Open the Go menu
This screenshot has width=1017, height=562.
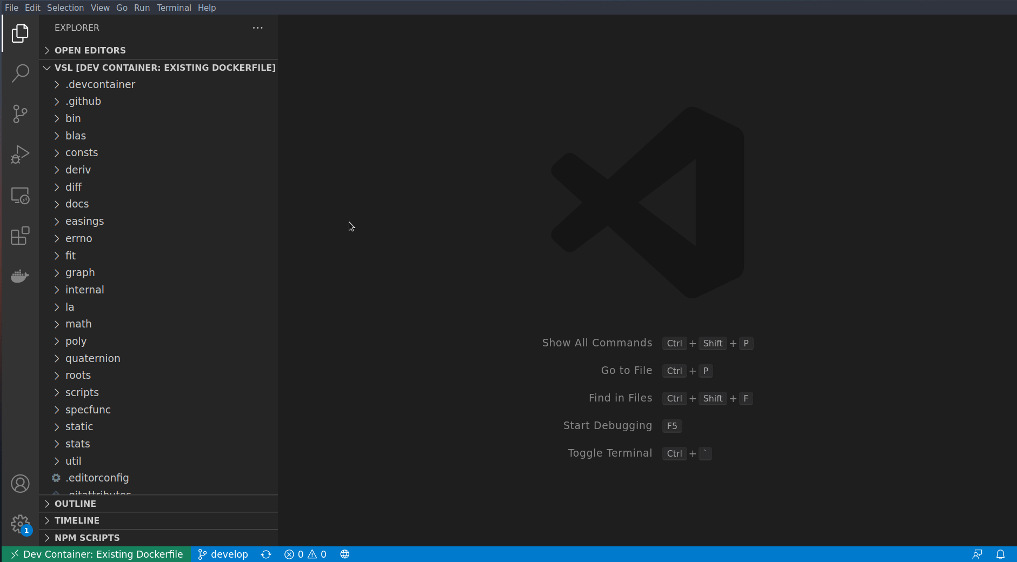[x=122, y=8]
